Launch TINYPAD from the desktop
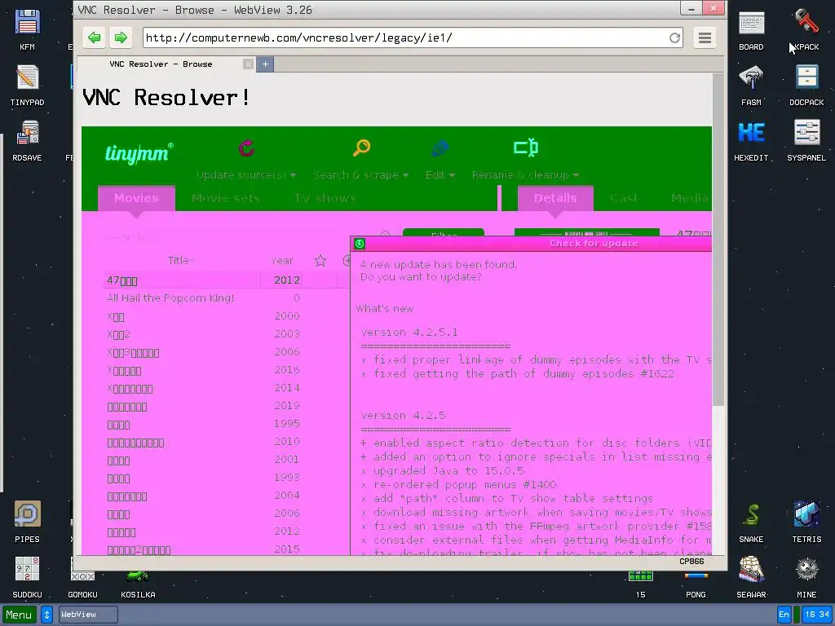The width and height of the screenshot is (835, 626). click(27, 85)
